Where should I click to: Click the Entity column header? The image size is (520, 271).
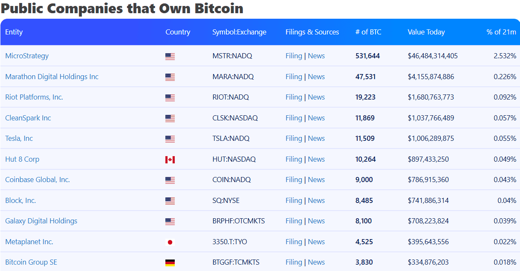pos(14,32)
